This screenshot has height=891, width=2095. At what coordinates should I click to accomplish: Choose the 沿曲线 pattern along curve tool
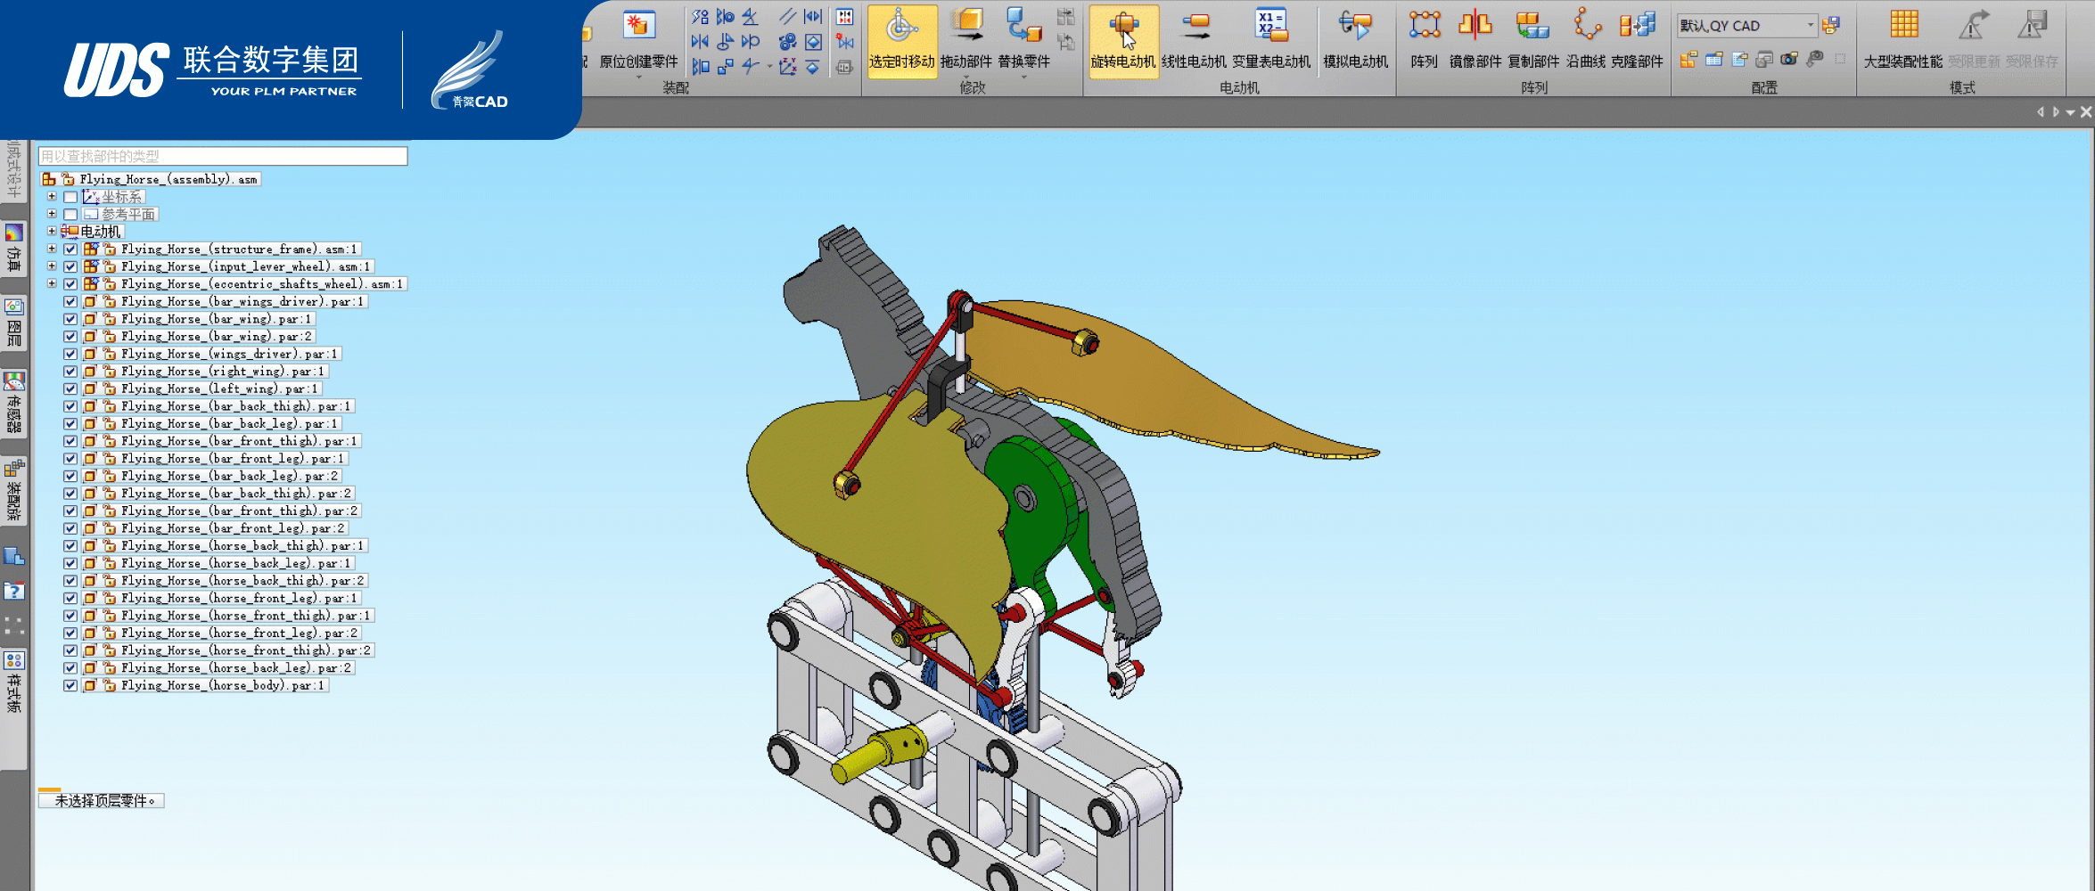coord(1586,40)
